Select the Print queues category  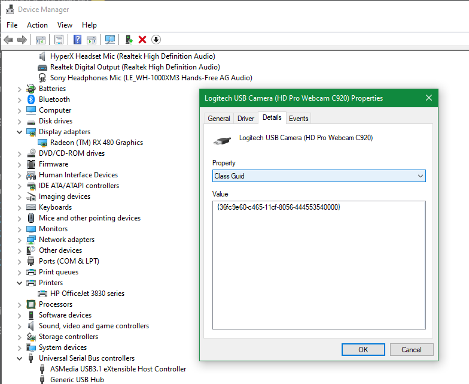pyautogui.click(x=59, y=272)
